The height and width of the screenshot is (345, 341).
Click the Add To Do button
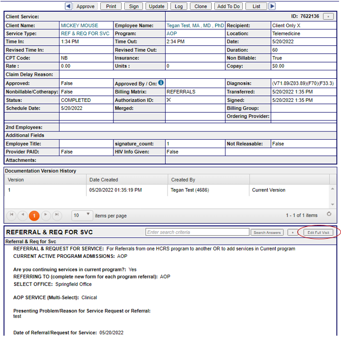(x=228, y=6)
